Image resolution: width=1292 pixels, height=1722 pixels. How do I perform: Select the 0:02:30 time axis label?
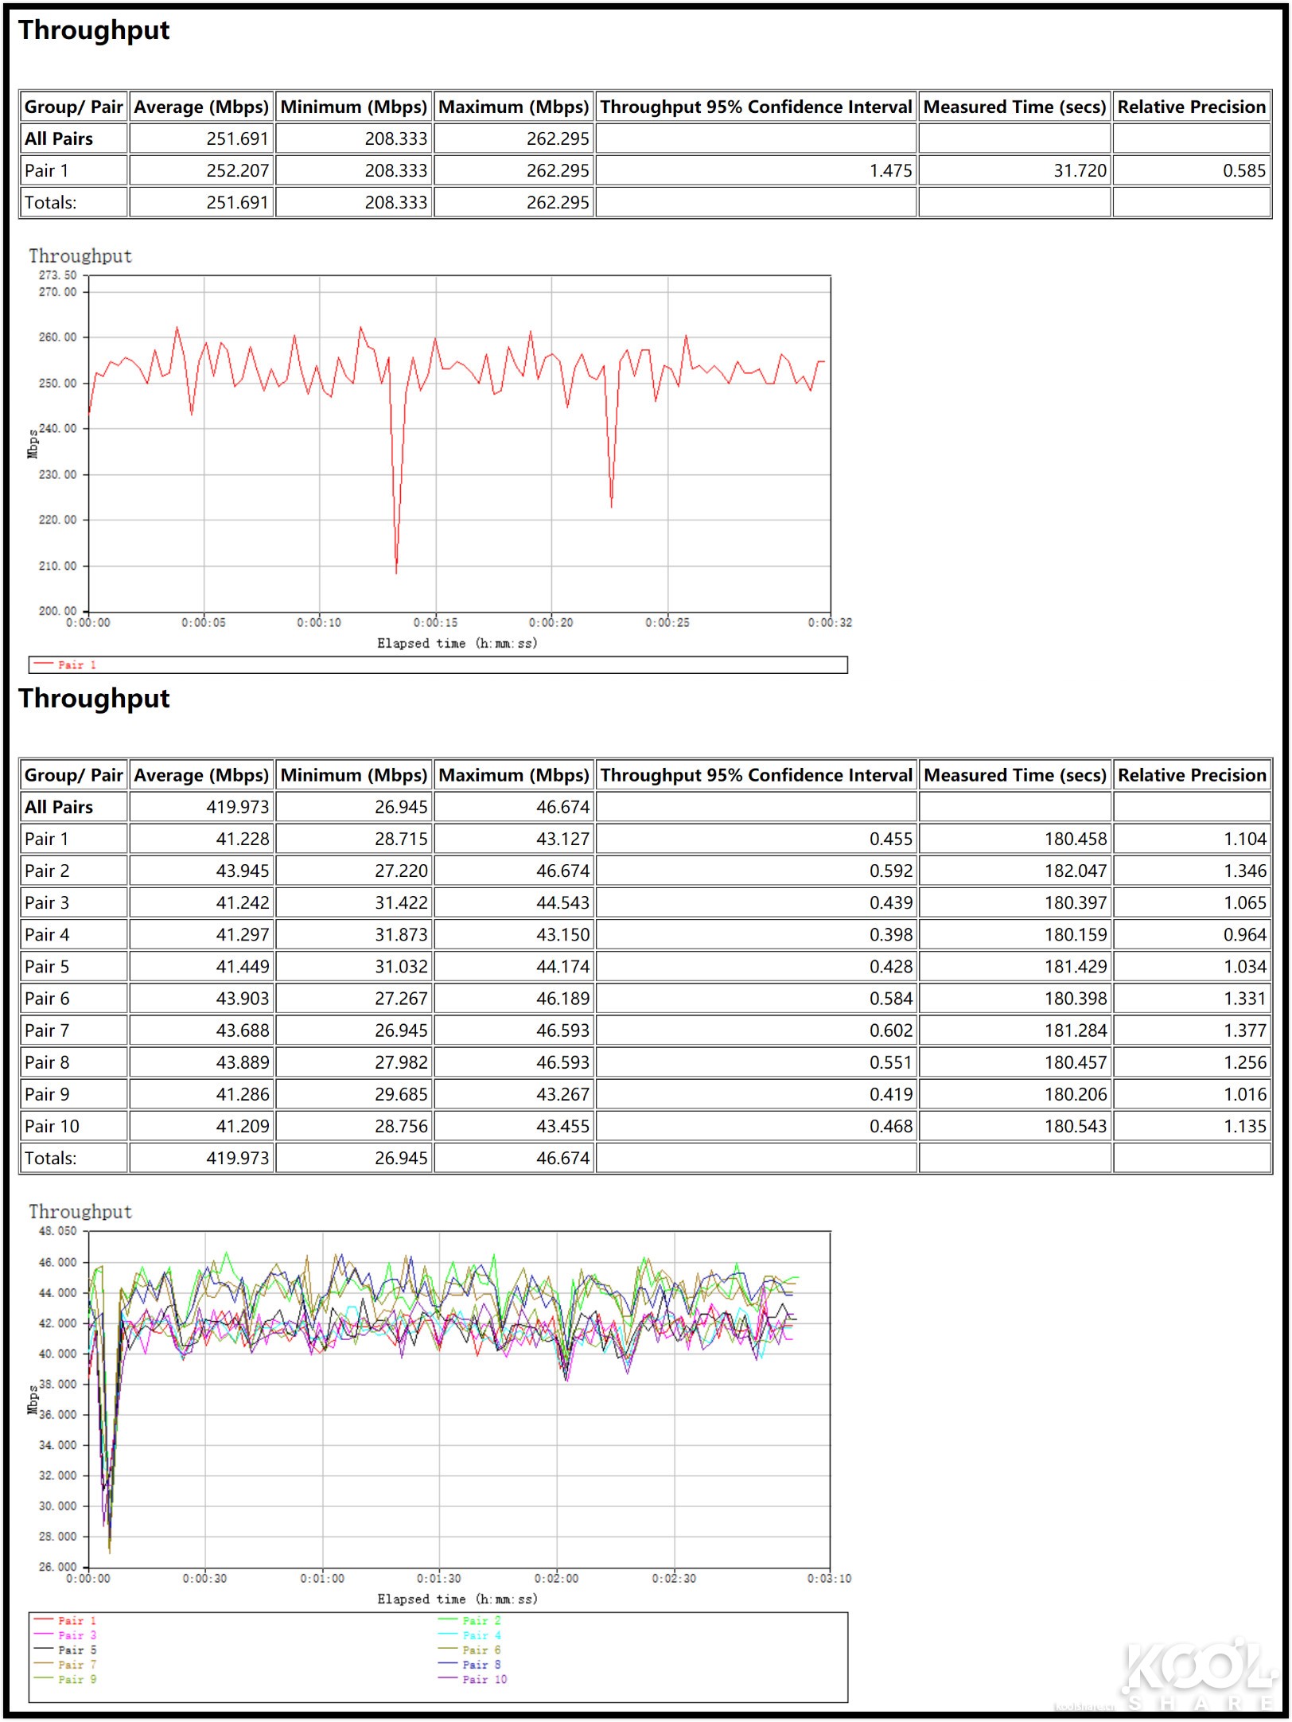674,1578
